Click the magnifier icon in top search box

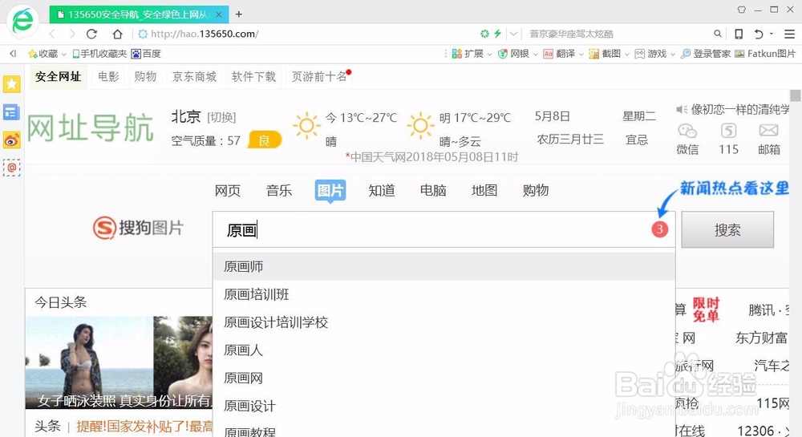coord(718,34)
